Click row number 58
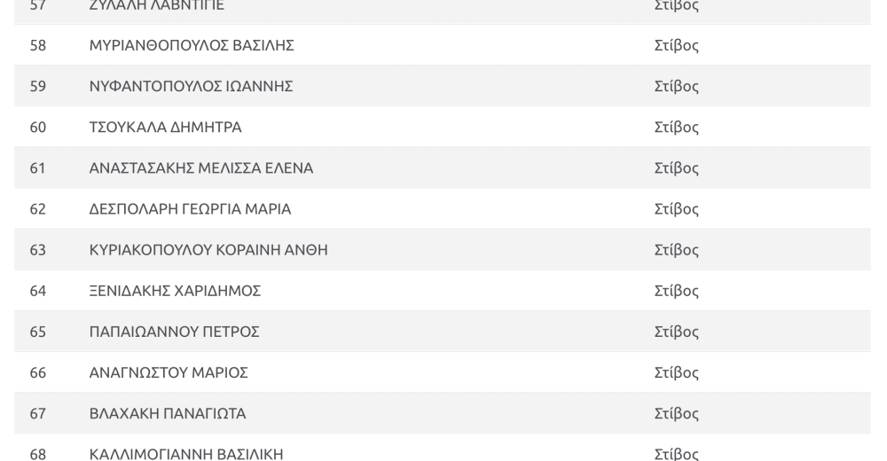The width and height of the screenshot is (887, 461). coord(38,45)
